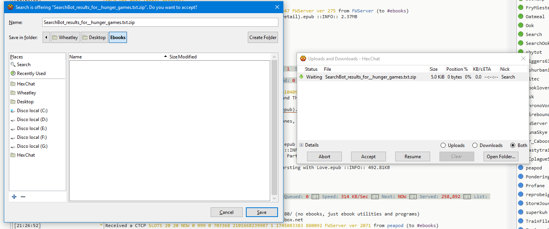This screenshot has height=229, width=549.
Task: Select the Desktop folder icon in Places
Action: [13, 102]
